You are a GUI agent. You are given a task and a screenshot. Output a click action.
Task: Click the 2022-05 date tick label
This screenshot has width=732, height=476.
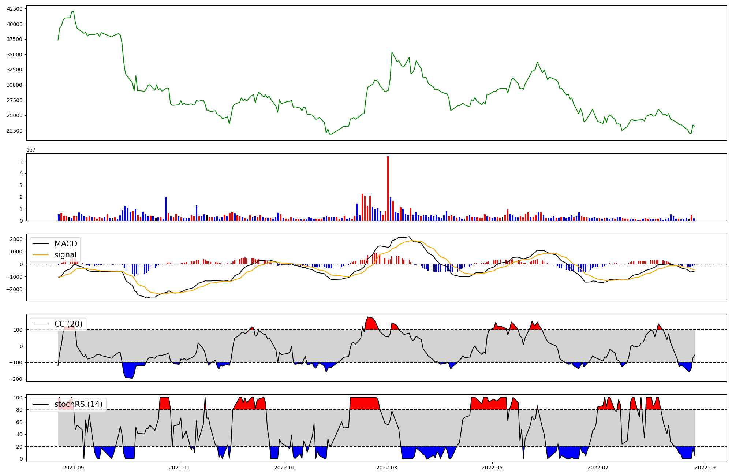pos(492,468)
